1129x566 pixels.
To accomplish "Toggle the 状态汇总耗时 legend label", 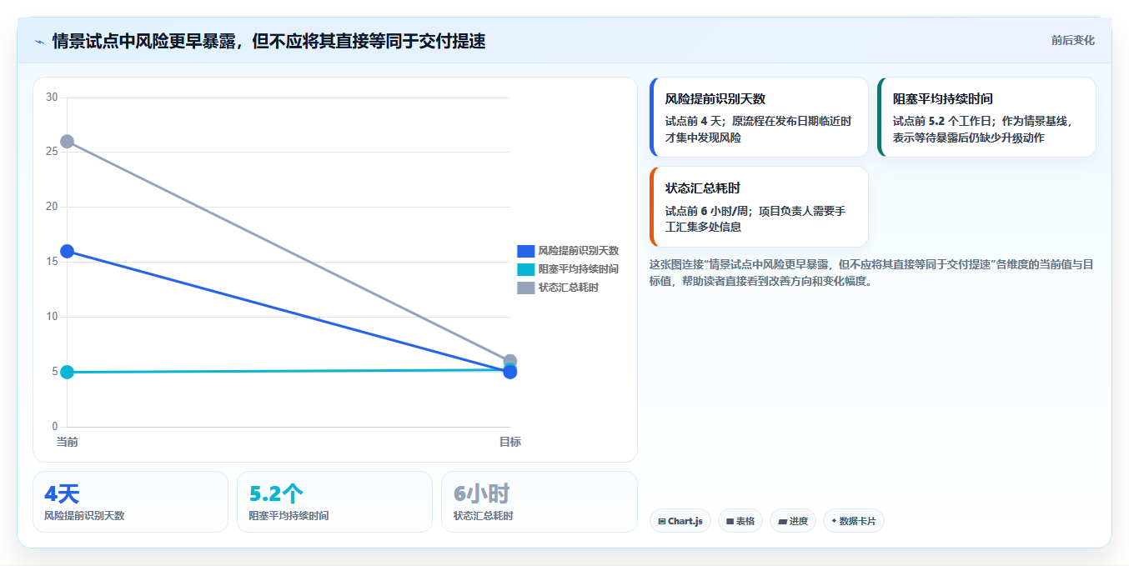I will [568, 288].
